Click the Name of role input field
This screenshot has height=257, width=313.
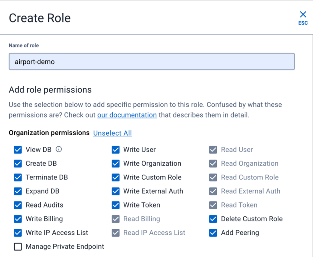click(x=152, y=62)
